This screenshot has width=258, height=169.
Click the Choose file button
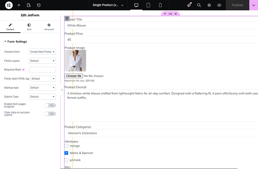point(74,76)
